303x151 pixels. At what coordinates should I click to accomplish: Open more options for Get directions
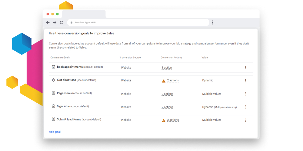coord(246,81)
